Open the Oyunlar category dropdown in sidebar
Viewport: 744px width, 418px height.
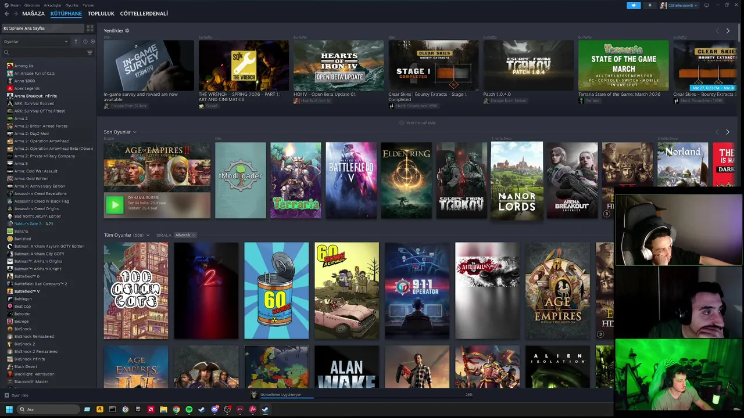pyautogui.click(x=35, y=42)
